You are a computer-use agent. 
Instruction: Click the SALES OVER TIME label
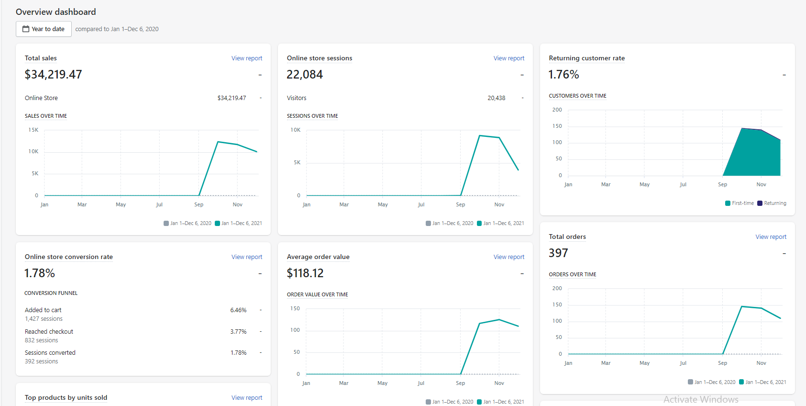point(46,116)
